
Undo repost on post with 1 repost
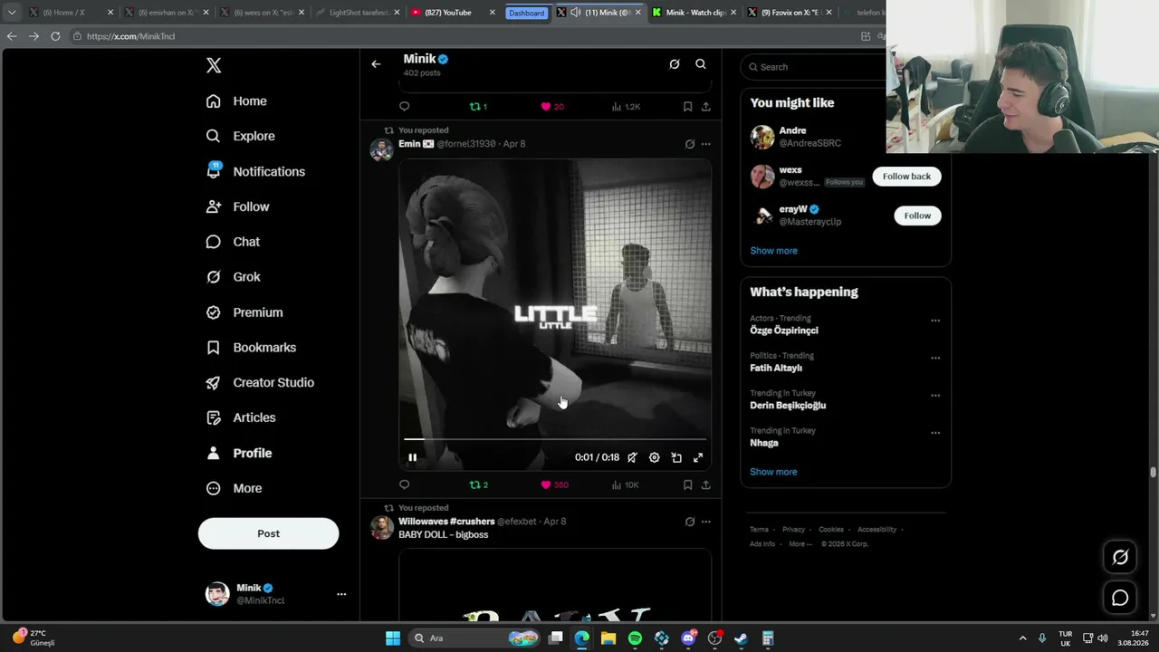(478, 107)
